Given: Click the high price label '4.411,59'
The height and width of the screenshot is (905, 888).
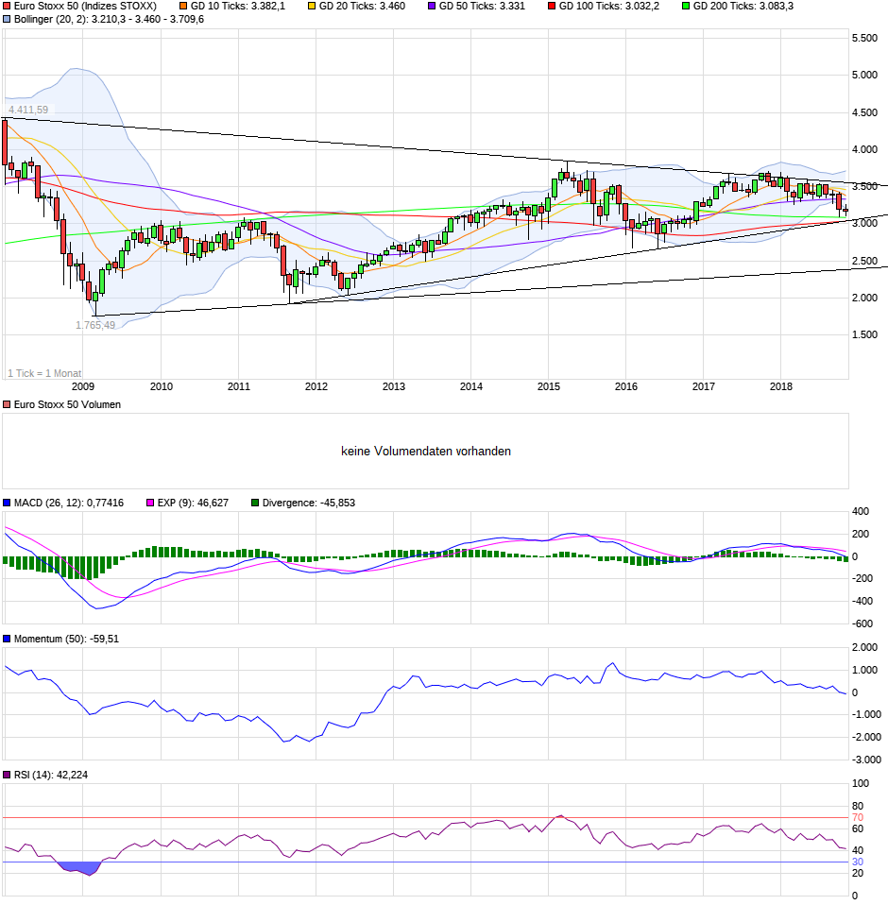Looking at the screenshot, I should (28, 110).
